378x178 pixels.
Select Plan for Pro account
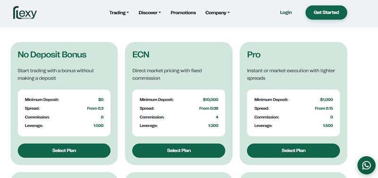point(293,151)
